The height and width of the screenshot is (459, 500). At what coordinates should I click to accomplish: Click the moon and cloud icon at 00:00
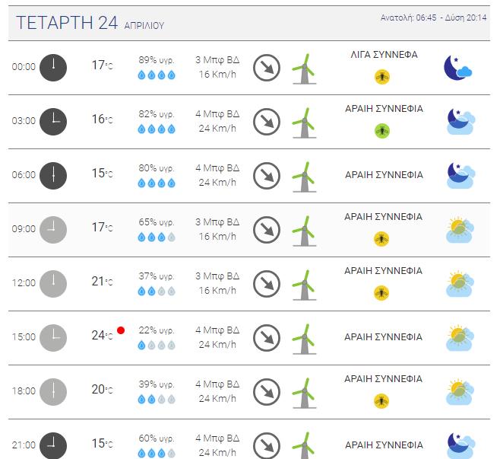[458, 68]
